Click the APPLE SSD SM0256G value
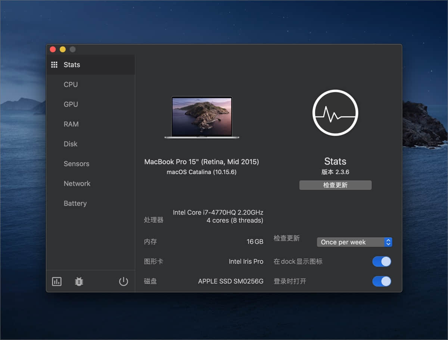 tap(231, 281)
